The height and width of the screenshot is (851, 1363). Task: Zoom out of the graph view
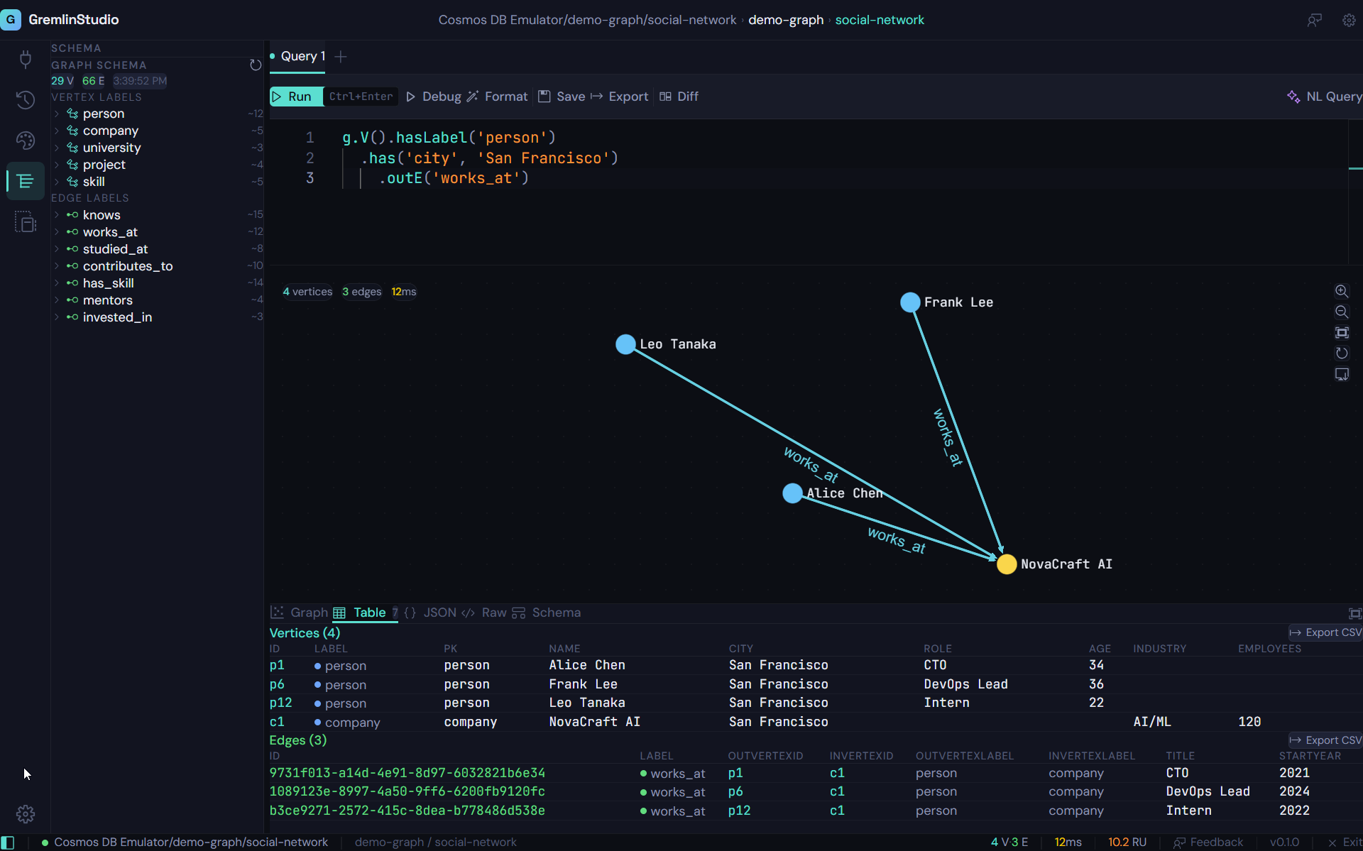click(x=1342, y=312)
